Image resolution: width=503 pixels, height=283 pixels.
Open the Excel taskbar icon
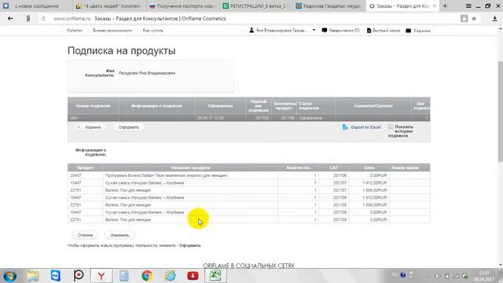(x=215, y=276)
